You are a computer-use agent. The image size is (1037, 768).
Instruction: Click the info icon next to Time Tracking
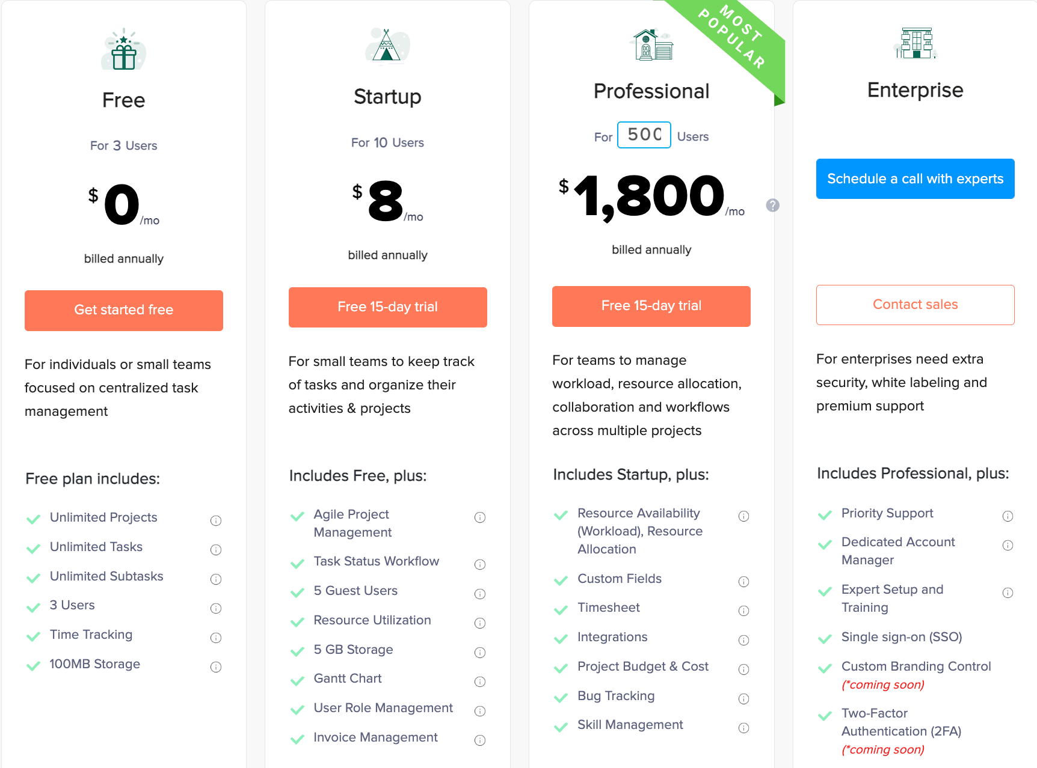coord(216,638)
